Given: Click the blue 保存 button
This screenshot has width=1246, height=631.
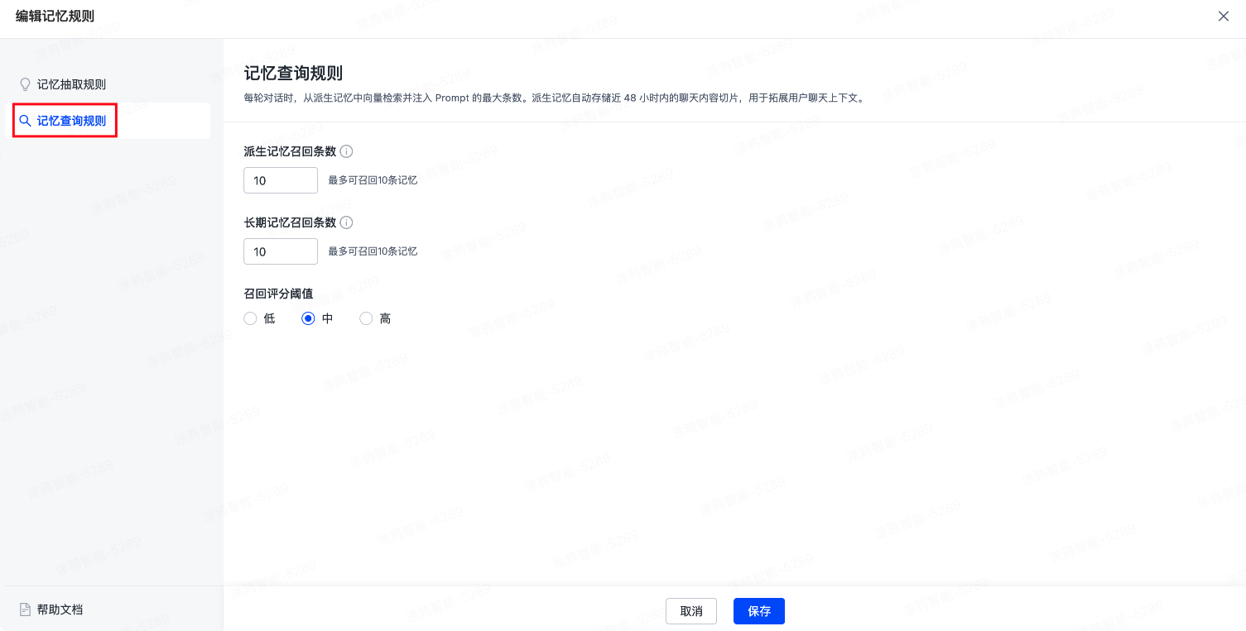Looking at the screenshot, I should pyautogui.click(x=758, y=611).
